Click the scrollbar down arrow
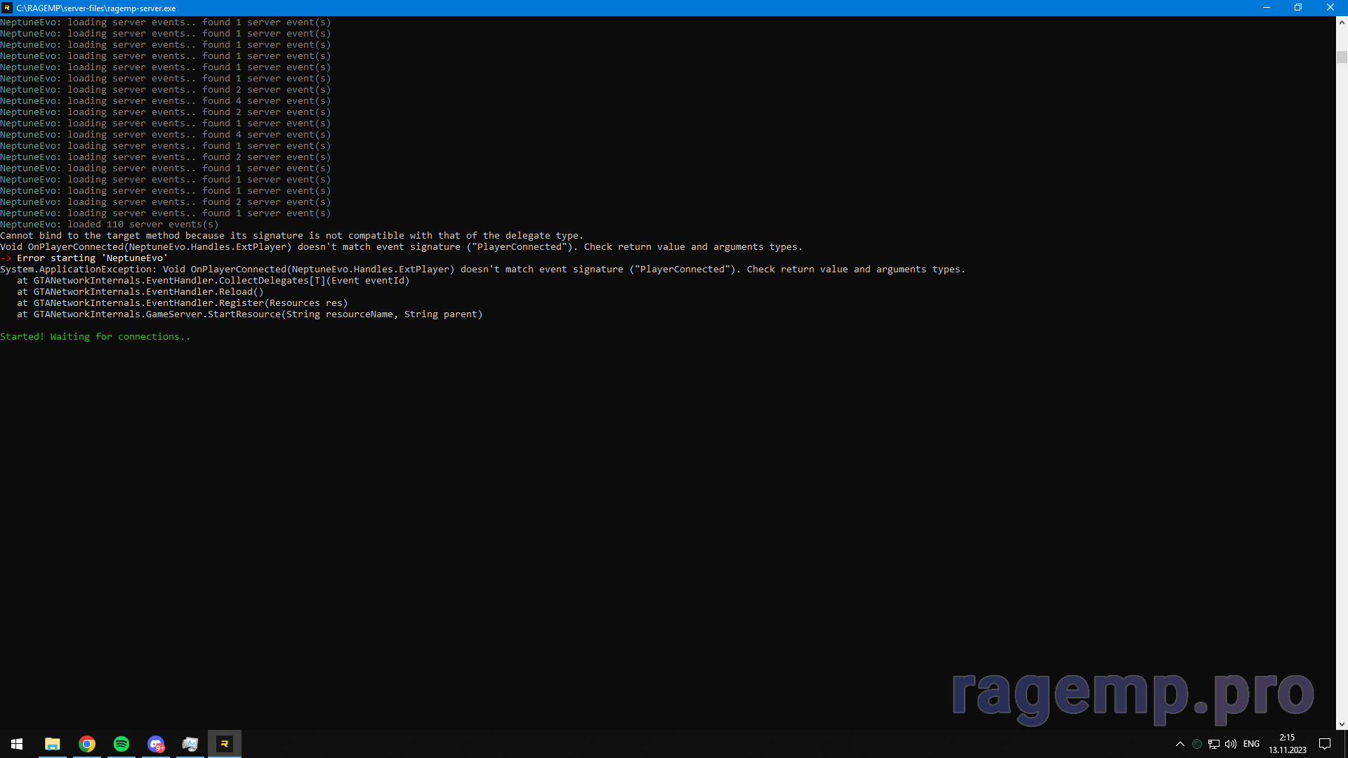This screenshot has width=1348, height=758. click(x=1342, y=724)
